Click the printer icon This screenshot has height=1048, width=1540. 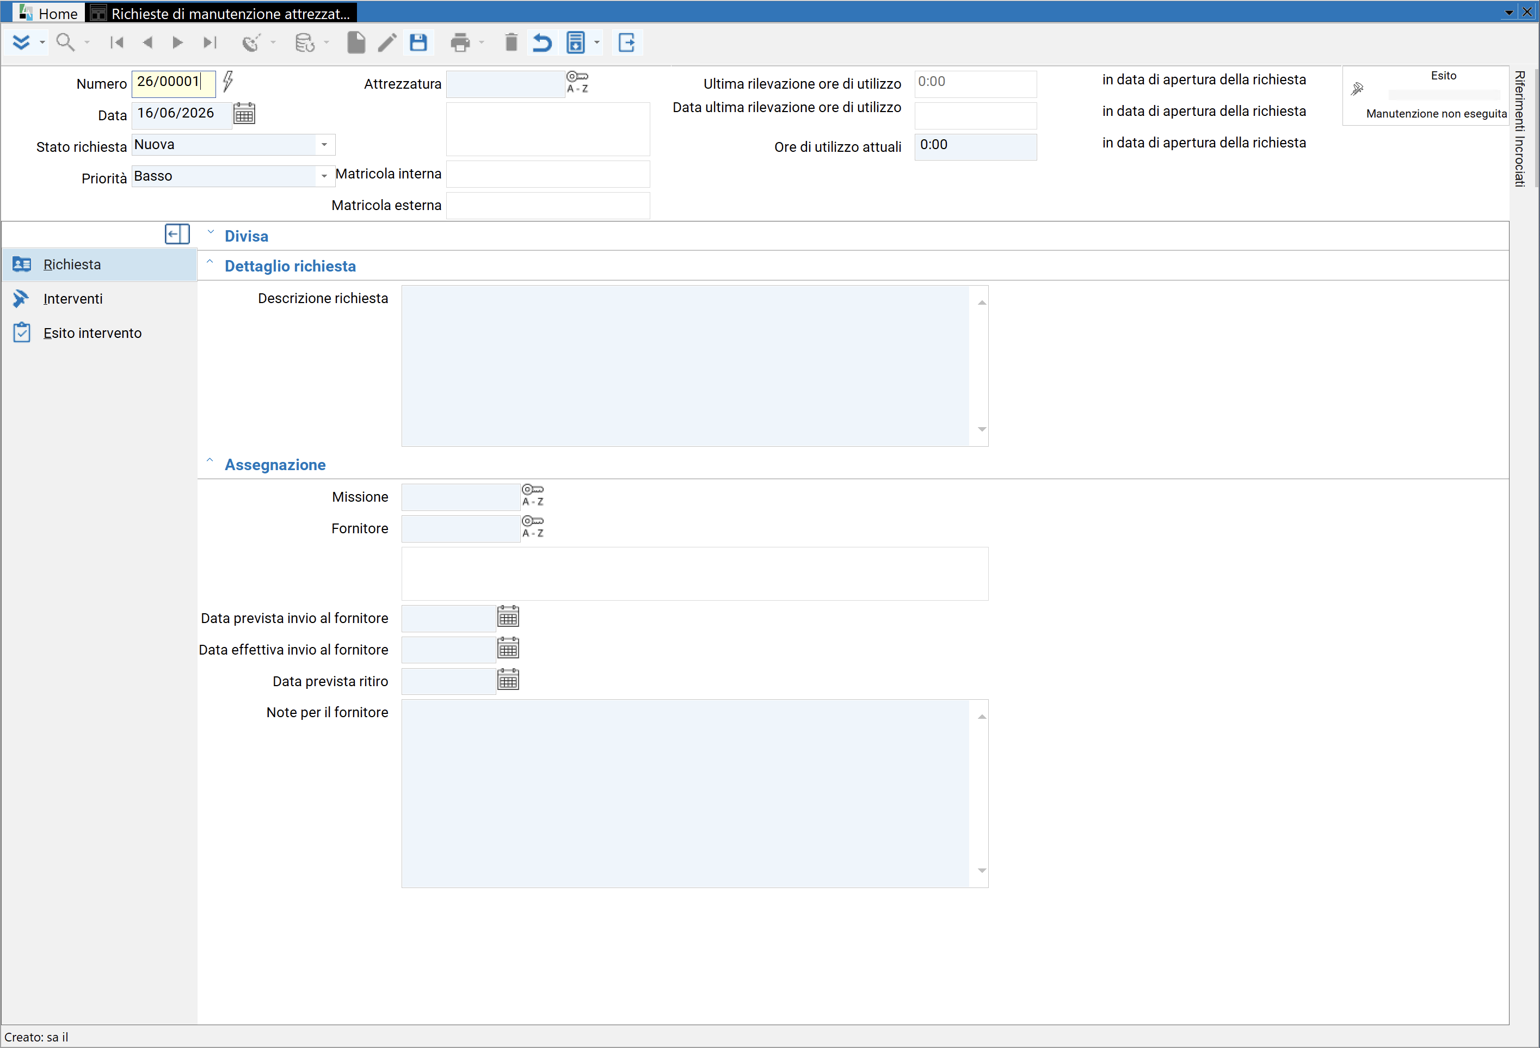tap(460, 42)
